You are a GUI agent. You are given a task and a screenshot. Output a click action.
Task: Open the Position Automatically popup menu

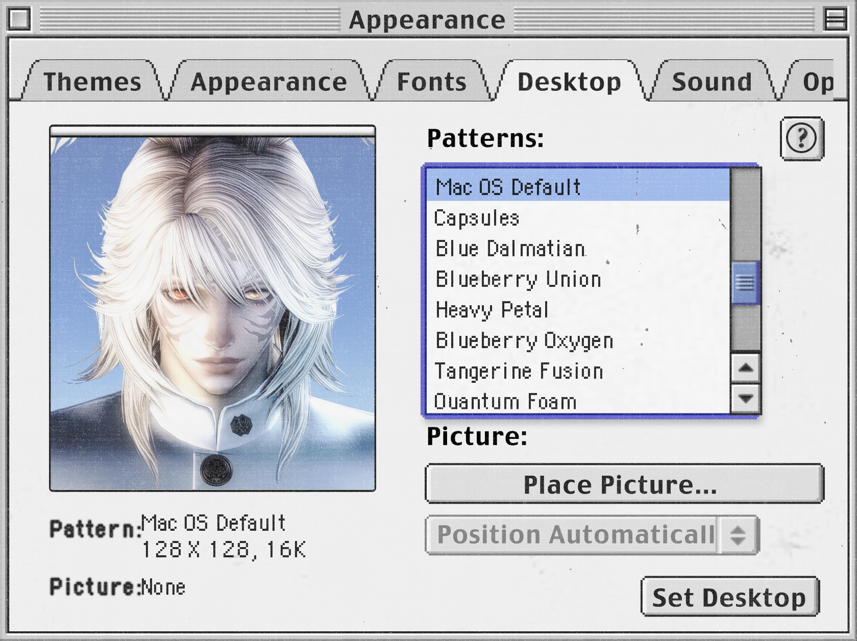(x=592, y=535)
